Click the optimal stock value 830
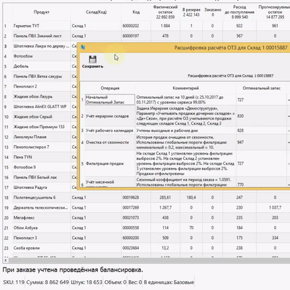 [240, 116]
